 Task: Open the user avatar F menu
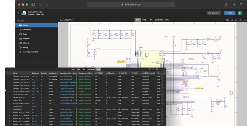click(240, 13)
